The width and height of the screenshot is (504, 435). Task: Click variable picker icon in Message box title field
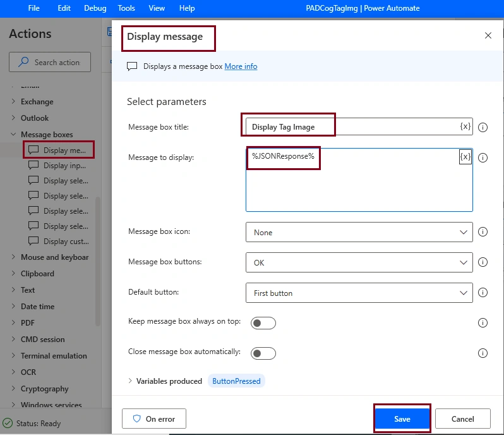click(465, 126)
